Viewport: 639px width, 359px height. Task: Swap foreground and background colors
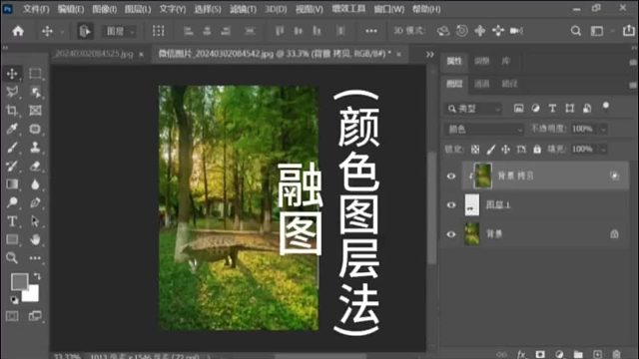(x=37, y=276)
